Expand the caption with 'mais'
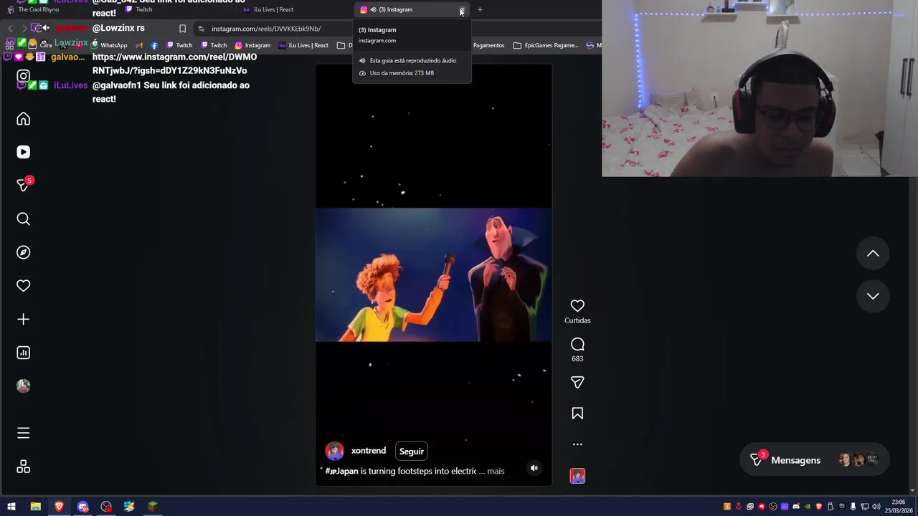Image resolution: width=918 pixels, height=516 pixels. tap(496, 471)
